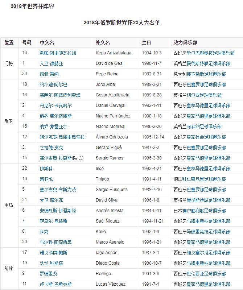Open the 雅戈·阿斯帕斯 link

point(53,253)
